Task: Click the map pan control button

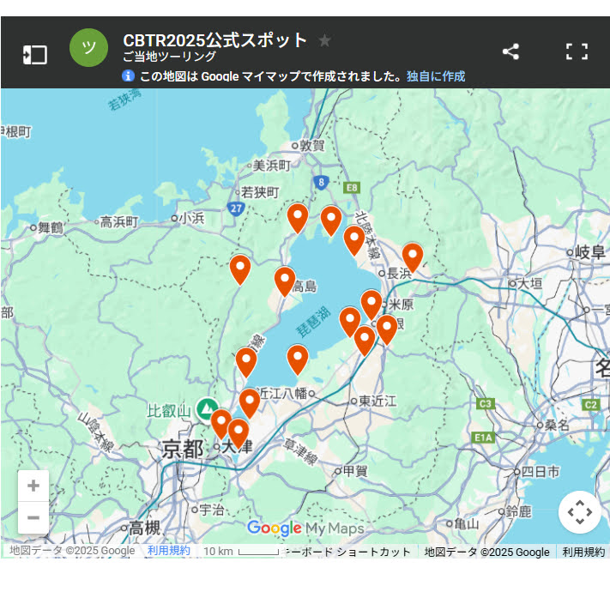Action: pos(579,512)
